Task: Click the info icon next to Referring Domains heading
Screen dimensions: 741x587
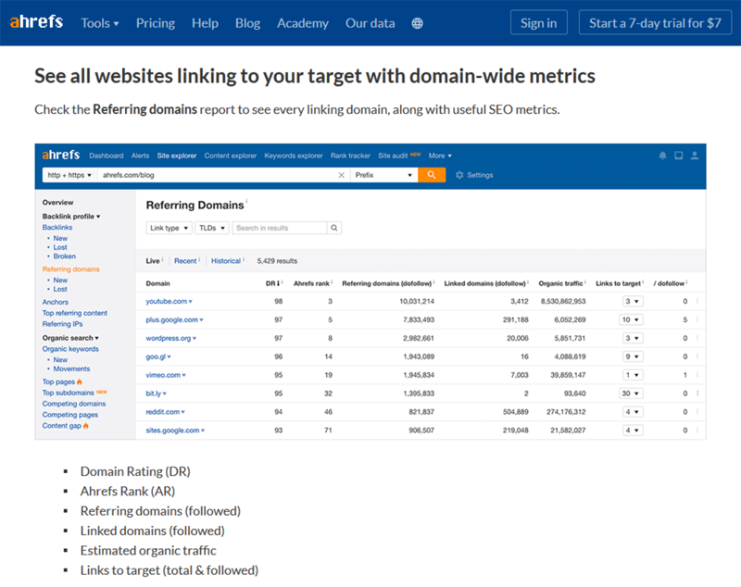Action: 246,201
